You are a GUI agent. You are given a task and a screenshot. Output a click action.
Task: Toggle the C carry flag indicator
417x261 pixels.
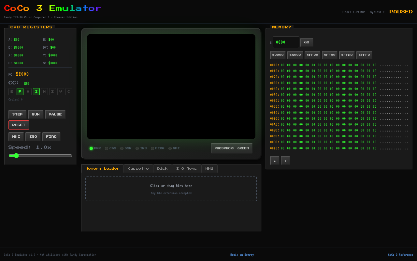pos(69,92)
